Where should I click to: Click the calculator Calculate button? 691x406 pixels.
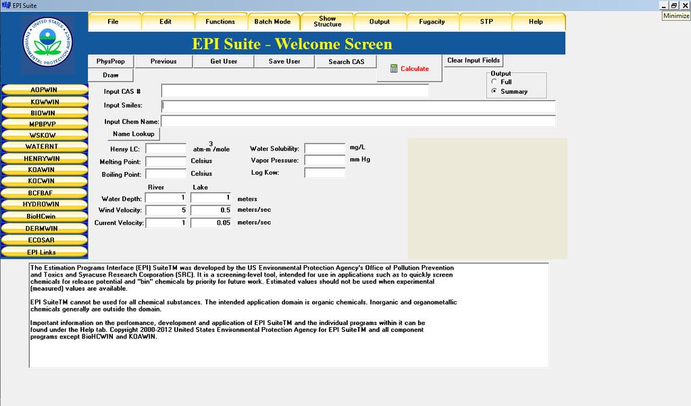click(409, 69)
